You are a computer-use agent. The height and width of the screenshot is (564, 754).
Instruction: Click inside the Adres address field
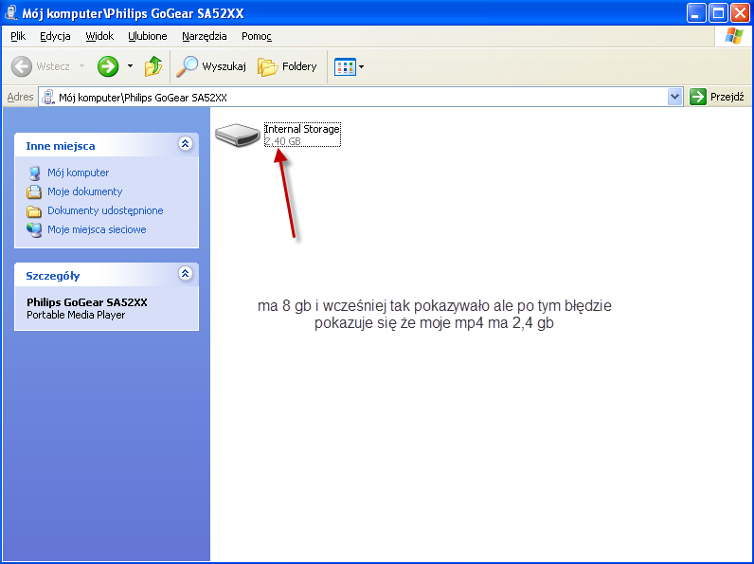click(361, 98)
